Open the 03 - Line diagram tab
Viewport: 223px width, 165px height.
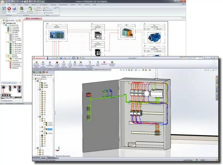coord(33,18)
